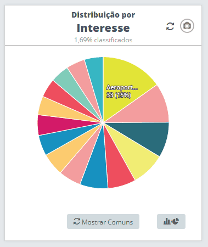
Task: Click the Interesse chart title
Action: click(103, 28)
